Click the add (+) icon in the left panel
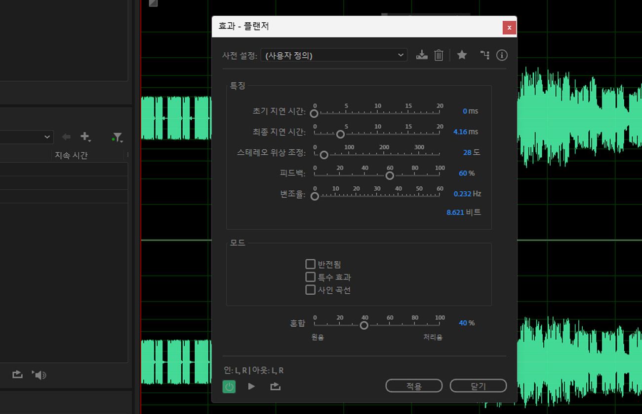The image size is (642, 414). [x=85, y=137]
